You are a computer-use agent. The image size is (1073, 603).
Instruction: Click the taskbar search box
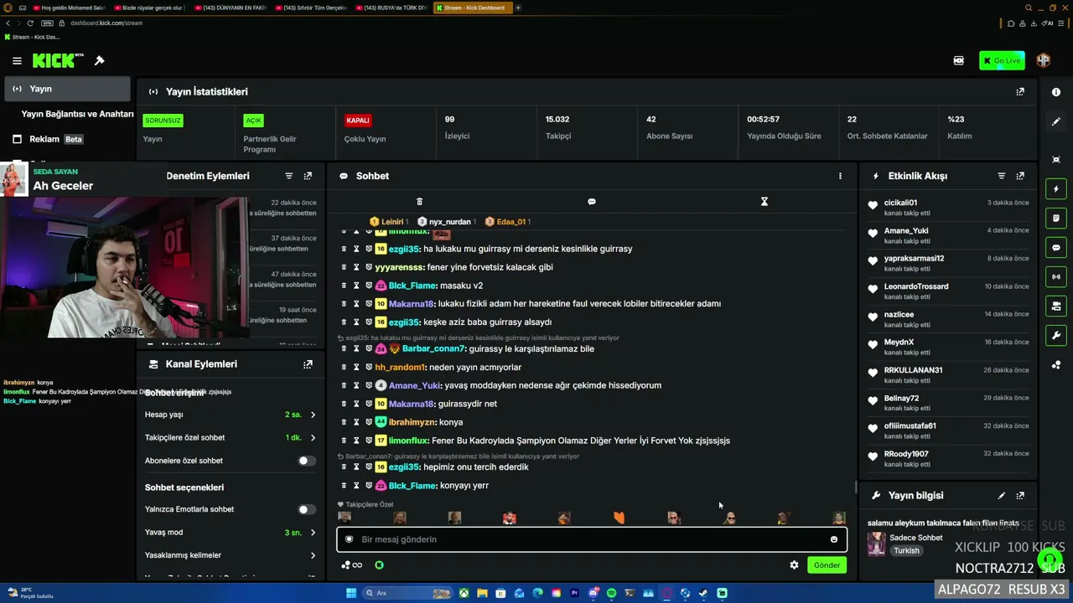coord(407,593)
